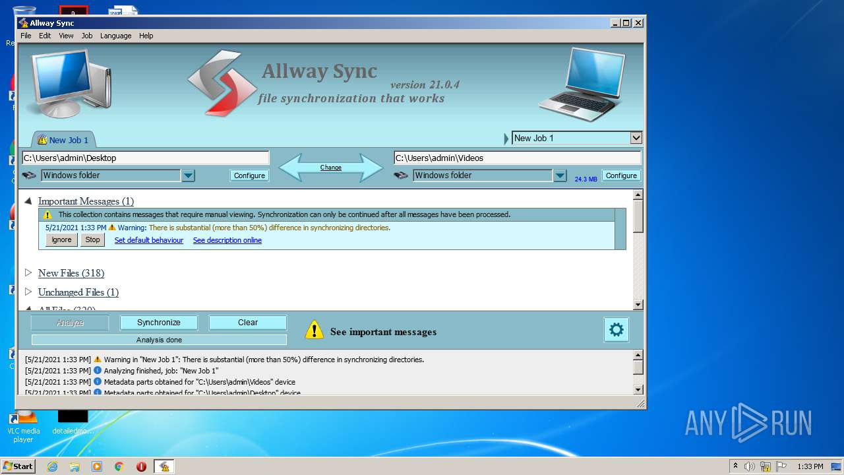Click the Allway Sync red-gray logo

pyautogui.click(x=222, y=84)
